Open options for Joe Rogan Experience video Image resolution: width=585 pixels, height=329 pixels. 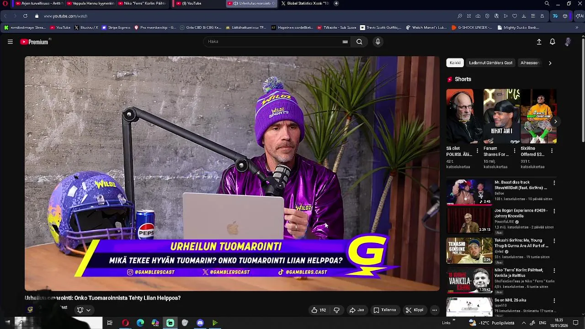point(554,211)
